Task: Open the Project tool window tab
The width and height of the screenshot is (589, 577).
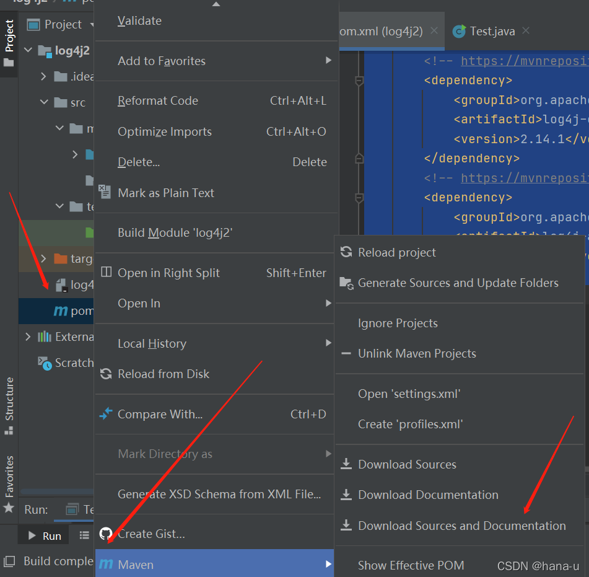Action: 9,43
